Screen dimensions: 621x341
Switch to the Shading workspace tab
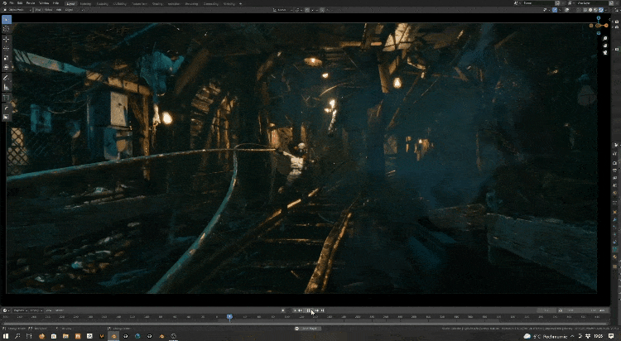click(157, 3)
